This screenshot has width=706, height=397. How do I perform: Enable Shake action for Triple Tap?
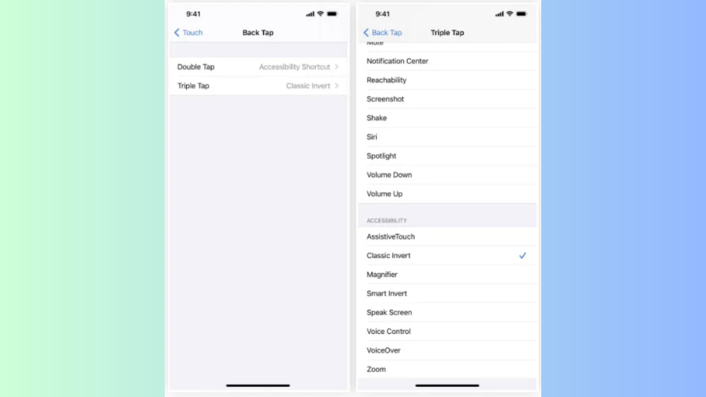click(446, 117)
